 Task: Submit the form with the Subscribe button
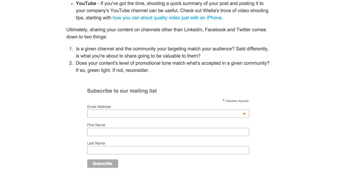(102, 164)
